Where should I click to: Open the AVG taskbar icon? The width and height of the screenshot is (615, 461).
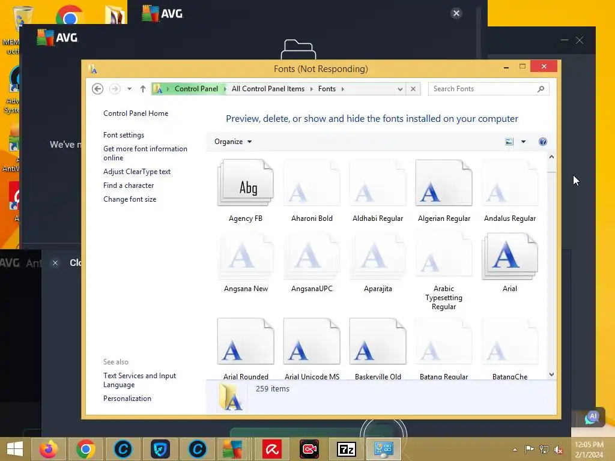[x=232, y=449]
